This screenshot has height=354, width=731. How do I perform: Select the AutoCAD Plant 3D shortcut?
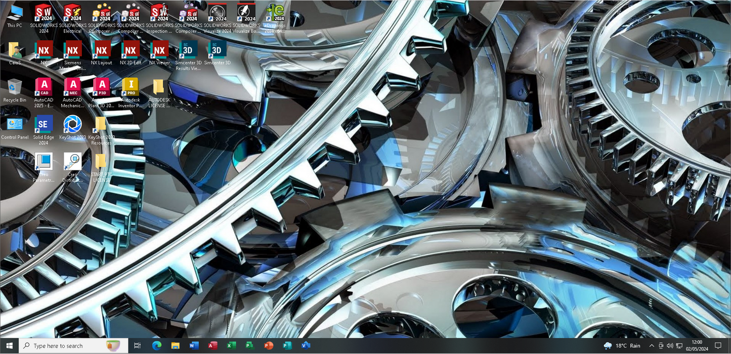(x=102, y=93)
